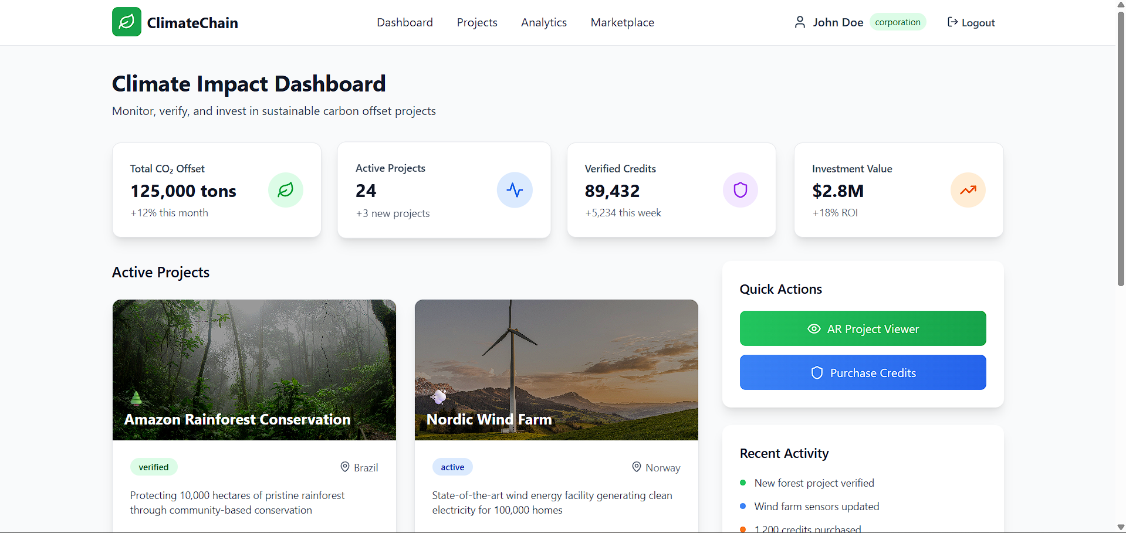
Task: Click the +5,234 this week text
Action: pos(623,213)
